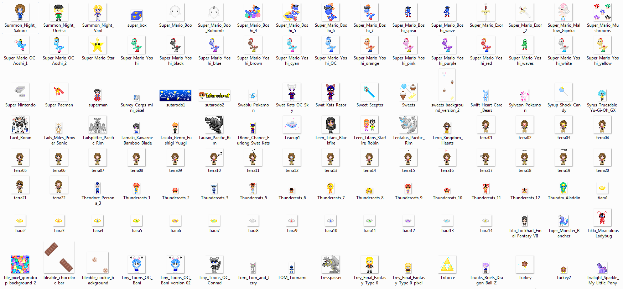The height and width of the screenshot is (289, 623).
Task: Select the Summon_Night_Sakuro file icon
Action: pos(20,12)
